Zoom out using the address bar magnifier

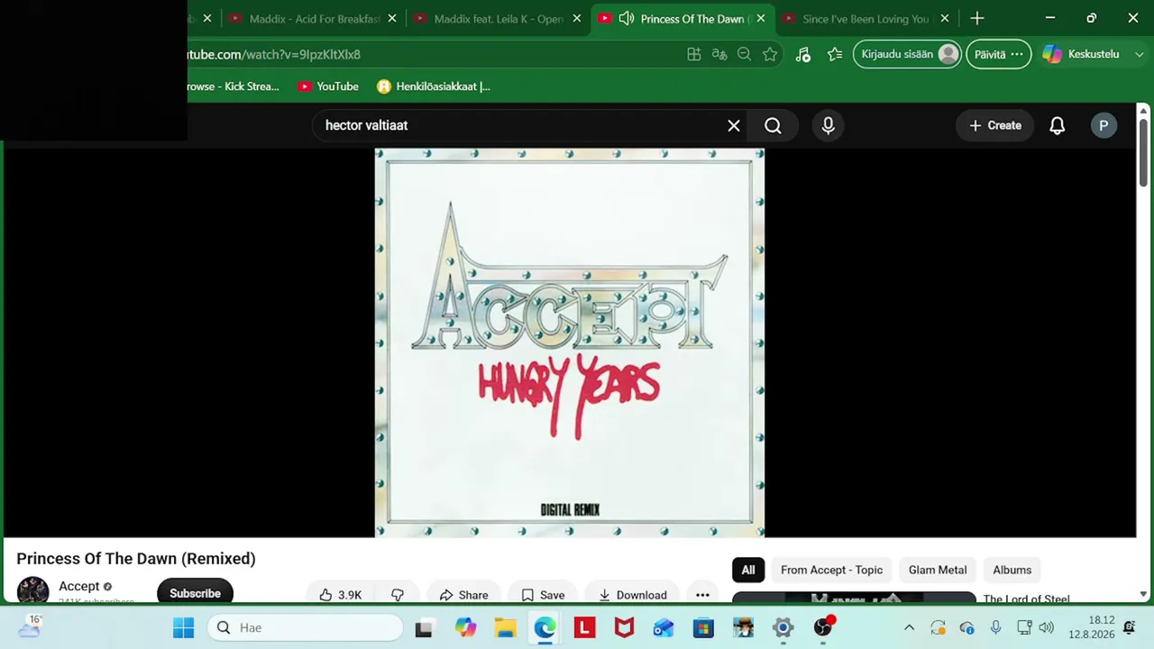(744, 54)
